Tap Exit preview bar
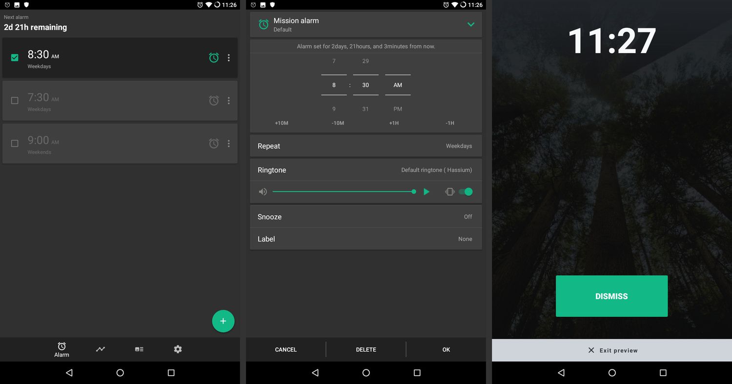 tap(612, 350)
